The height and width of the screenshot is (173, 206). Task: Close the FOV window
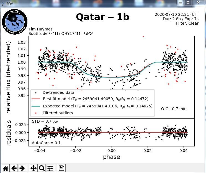(198, 2)
